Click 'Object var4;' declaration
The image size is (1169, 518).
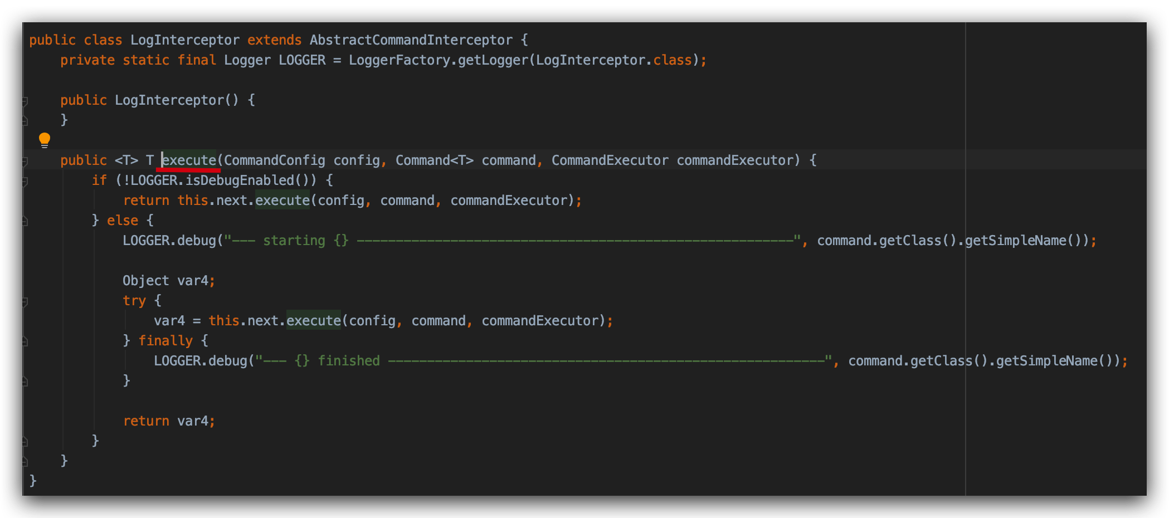coord(169,281)
